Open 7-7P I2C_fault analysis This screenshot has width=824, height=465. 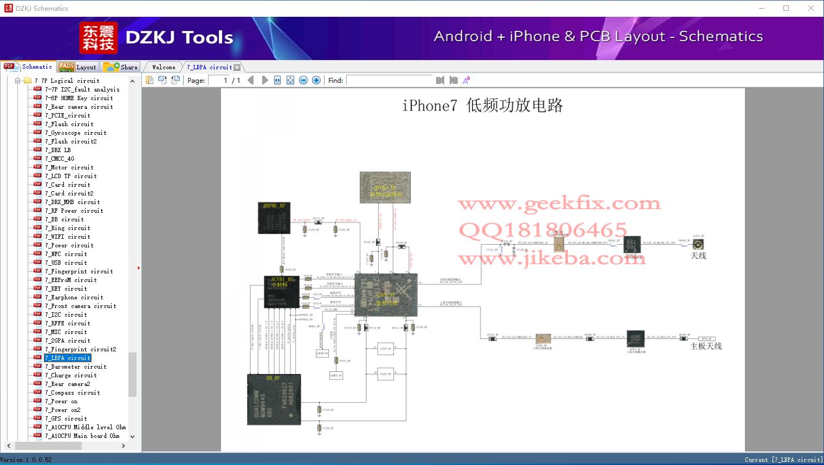(x=82, y=89)
